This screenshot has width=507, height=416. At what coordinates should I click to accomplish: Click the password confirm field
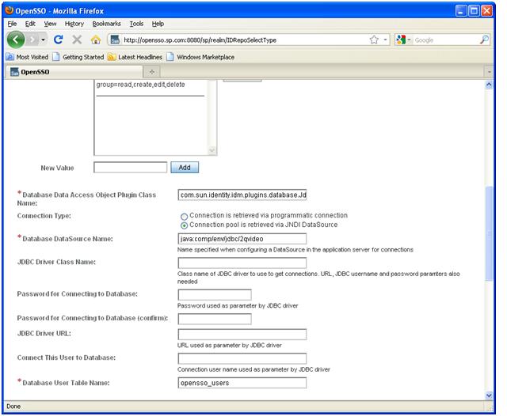click(x=215, y=319)
